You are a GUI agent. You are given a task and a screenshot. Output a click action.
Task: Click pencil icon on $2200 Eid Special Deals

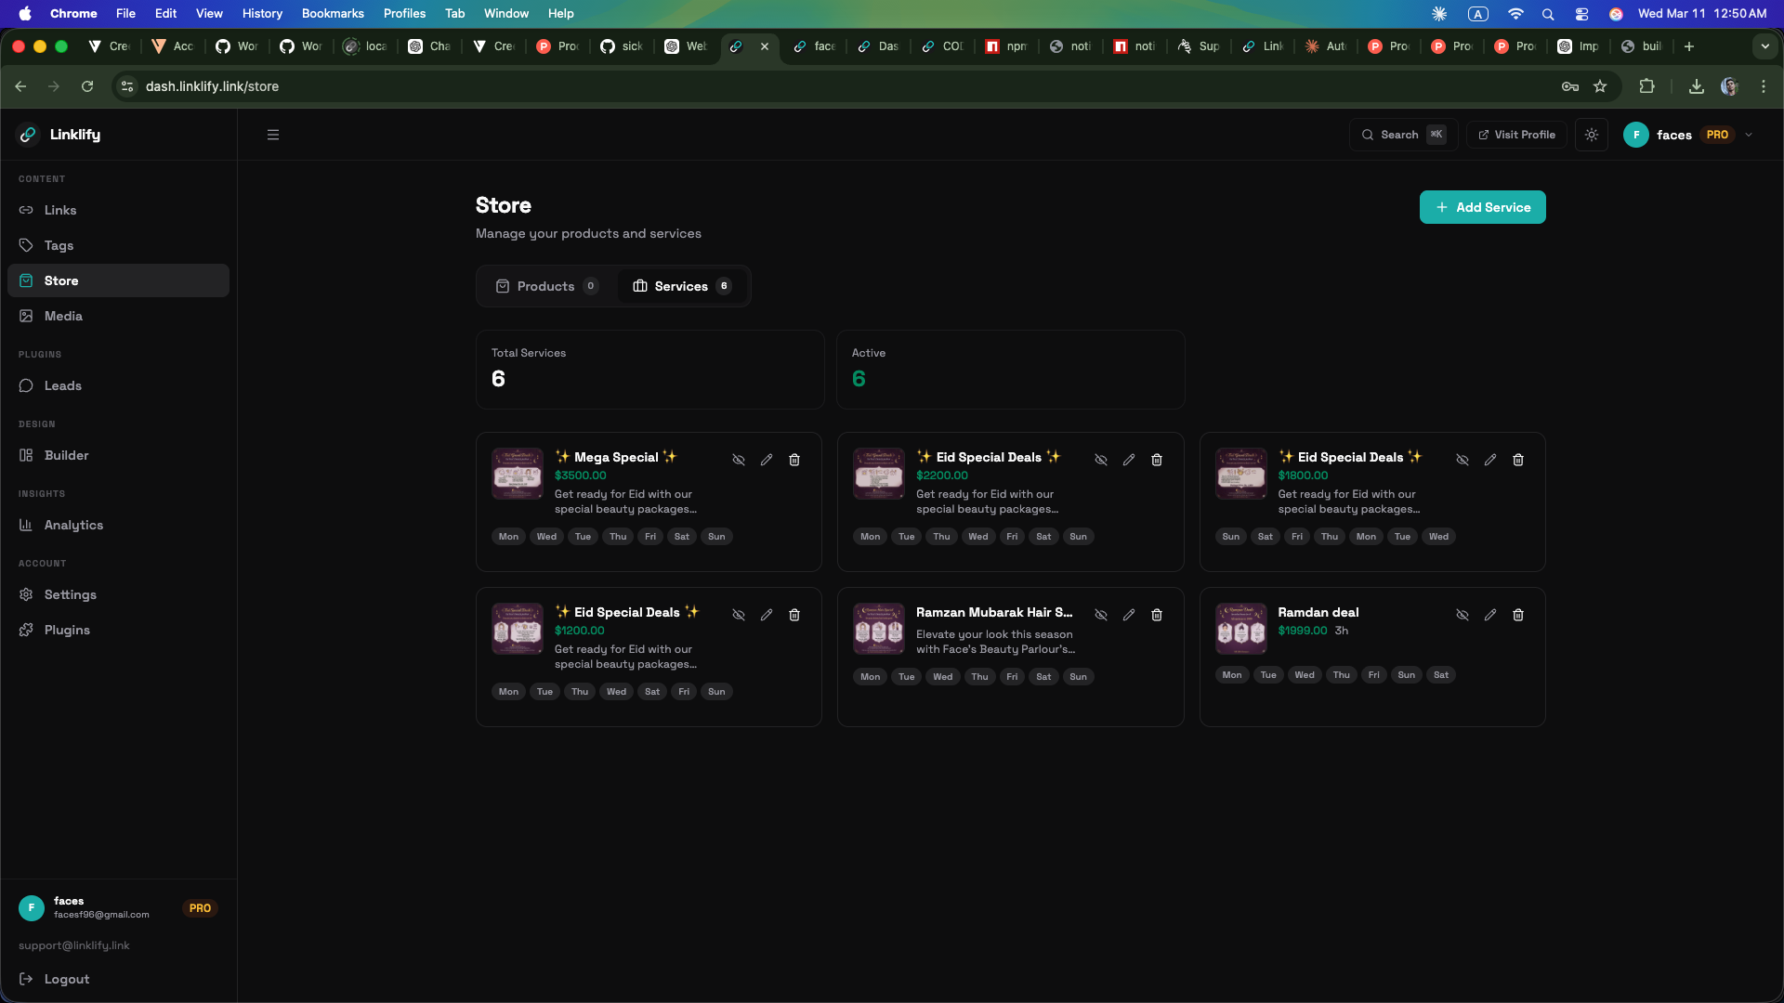pyautogui.click(x=1129, y=460)
